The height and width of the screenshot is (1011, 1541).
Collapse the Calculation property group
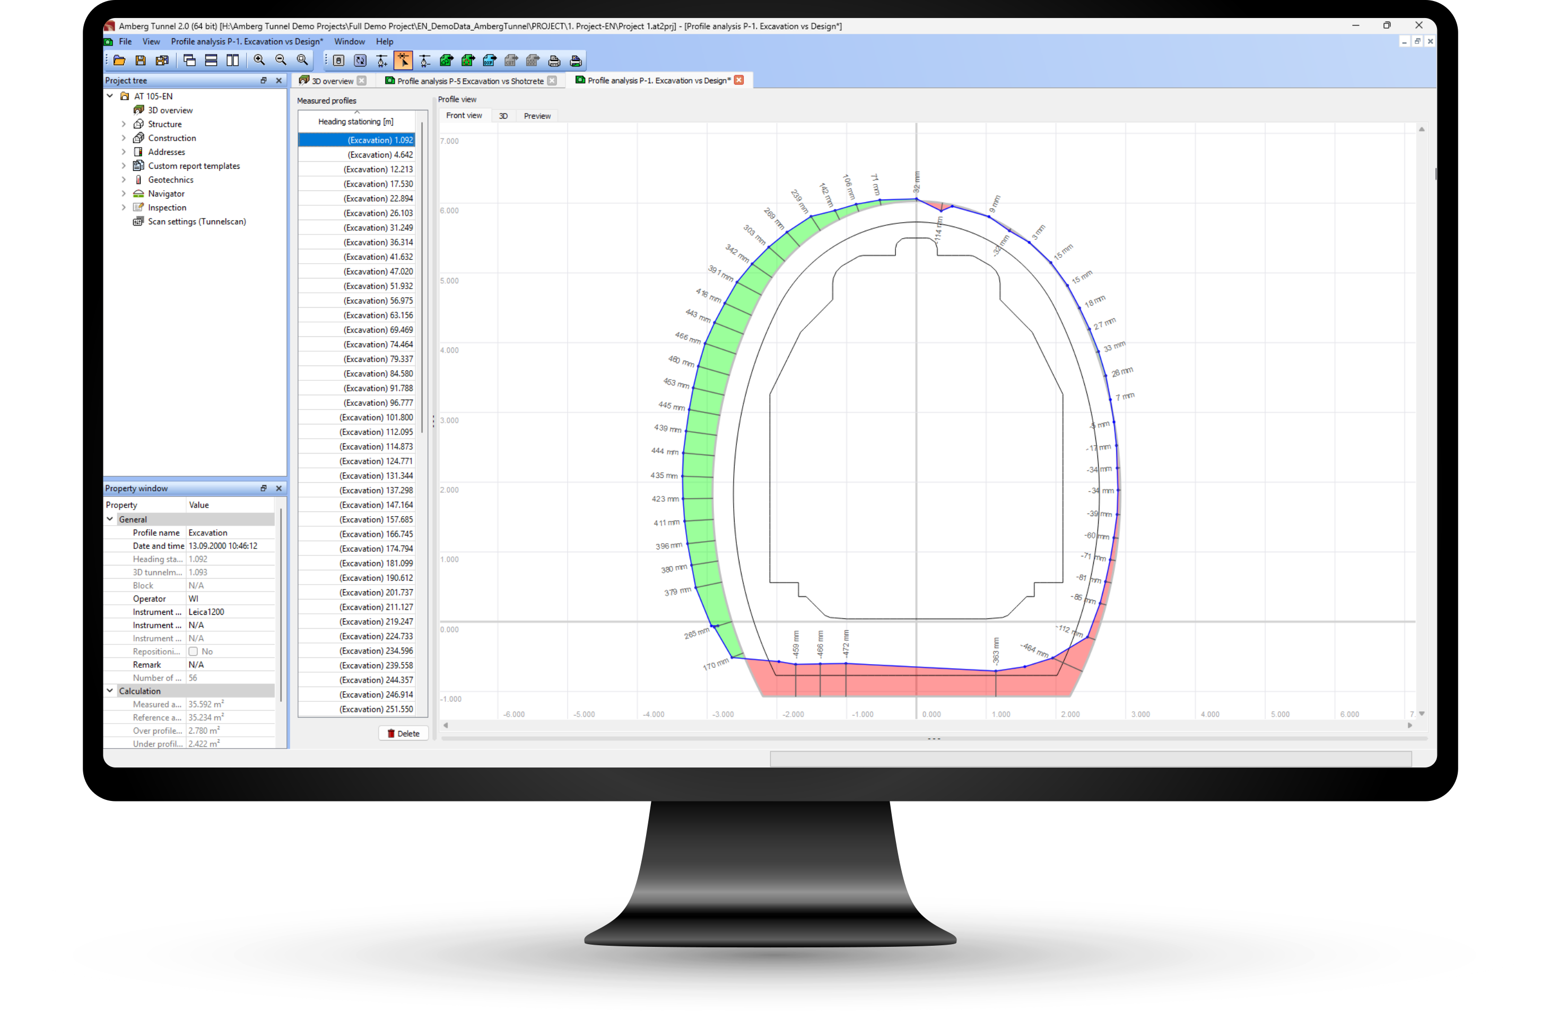[110, 691]
